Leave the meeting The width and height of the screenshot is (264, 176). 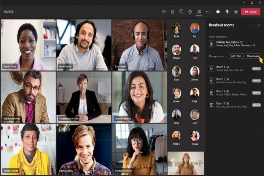tap(251, 12)
